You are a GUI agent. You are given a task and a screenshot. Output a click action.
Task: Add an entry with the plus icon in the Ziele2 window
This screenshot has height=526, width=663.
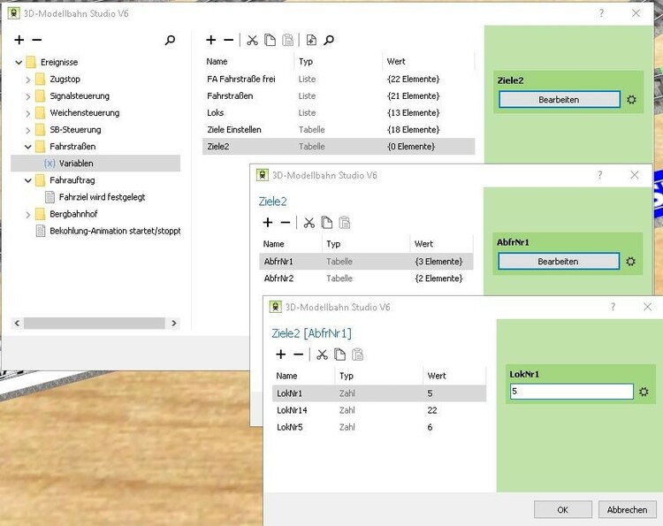click(x=268, y=223)
